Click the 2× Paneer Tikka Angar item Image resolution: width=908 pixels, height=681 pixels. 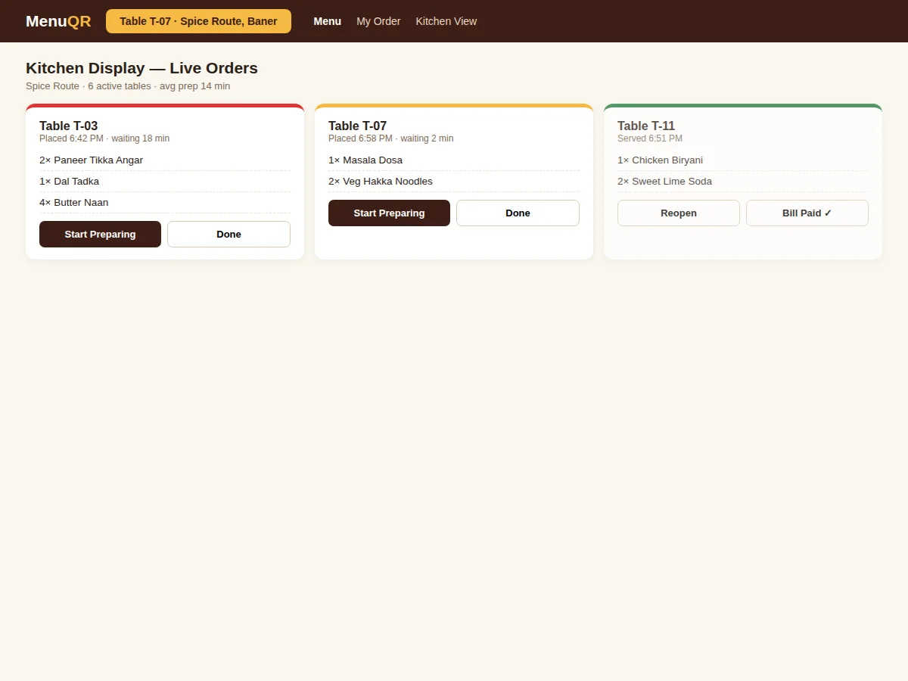click(165, 160)
